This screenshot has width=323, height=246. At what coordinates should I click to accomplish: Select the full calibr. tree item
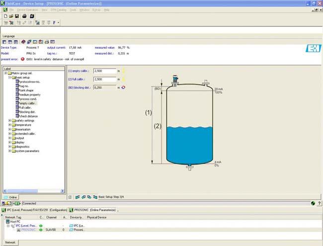click(25, 107)
